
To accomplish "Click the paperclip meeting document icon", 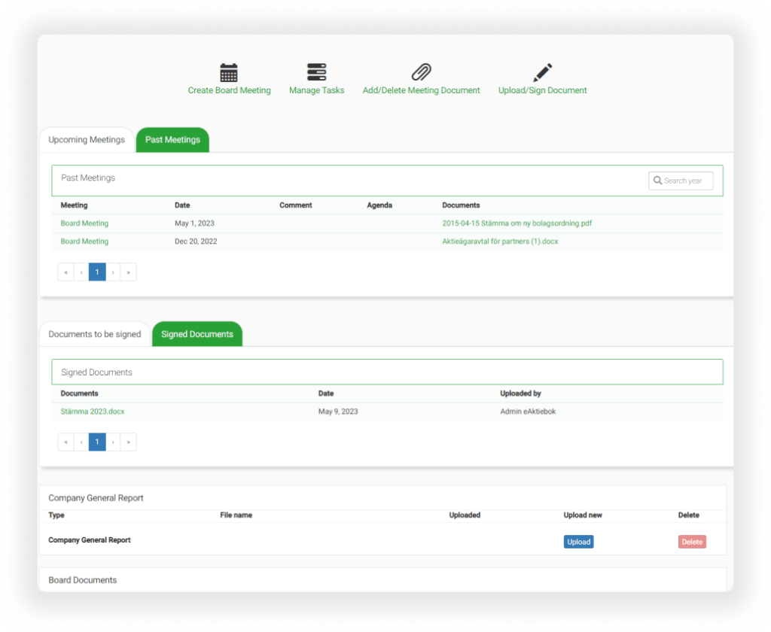I will 422,71.
